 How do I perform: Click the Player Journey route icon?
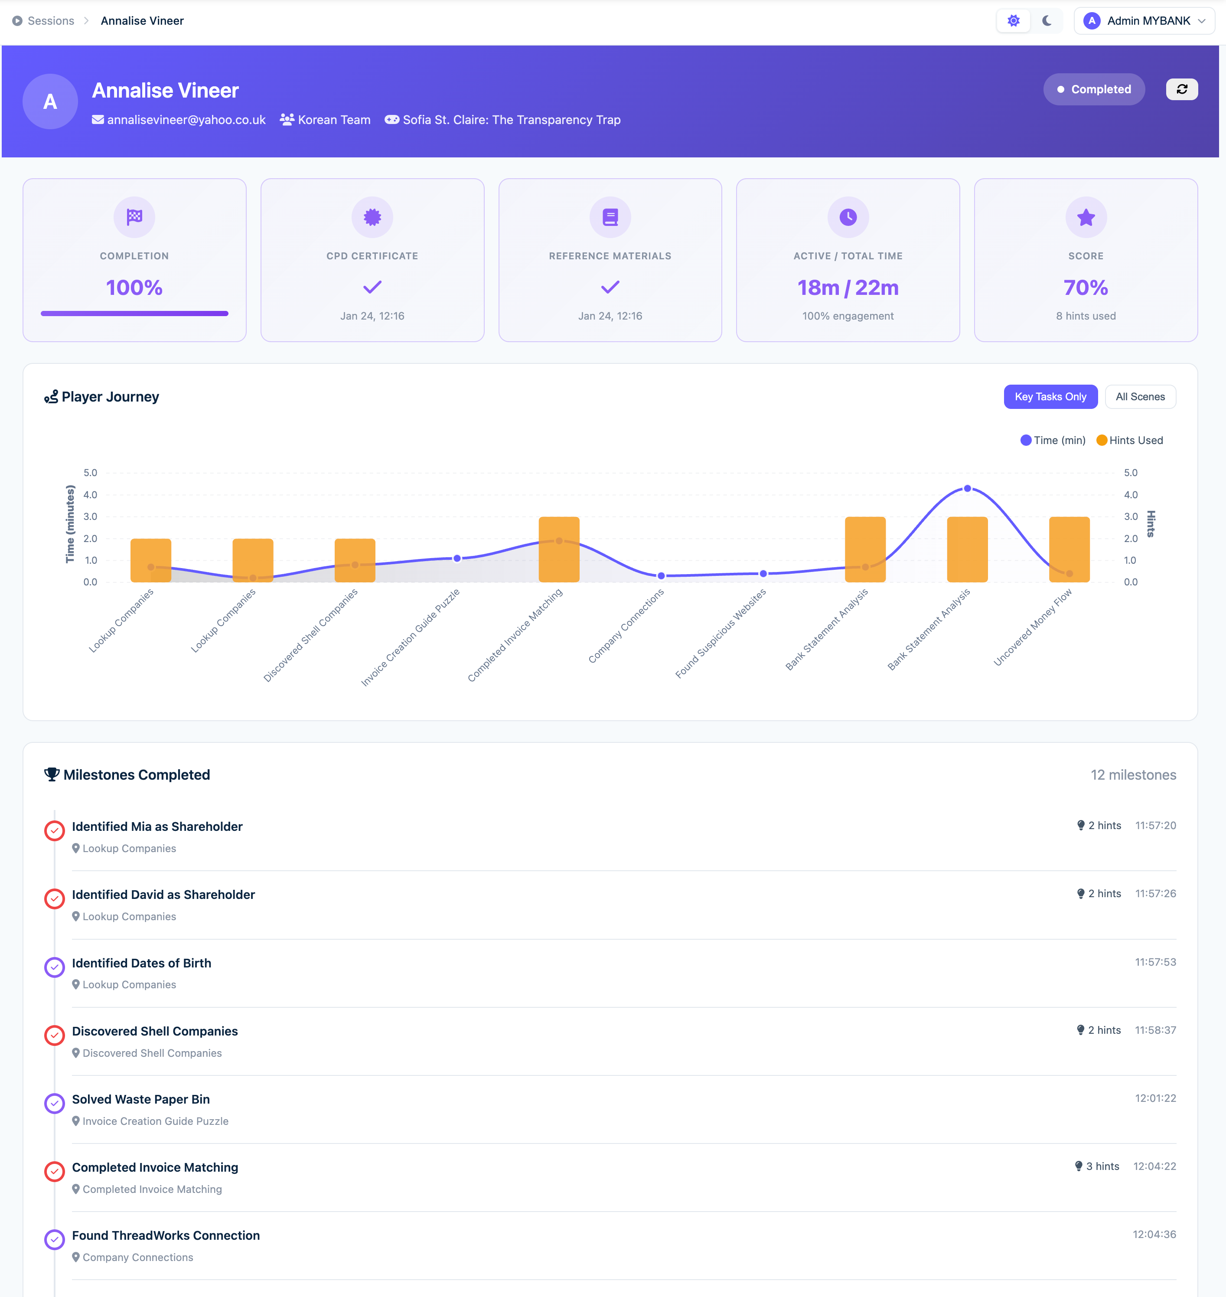tap(51, 397)
